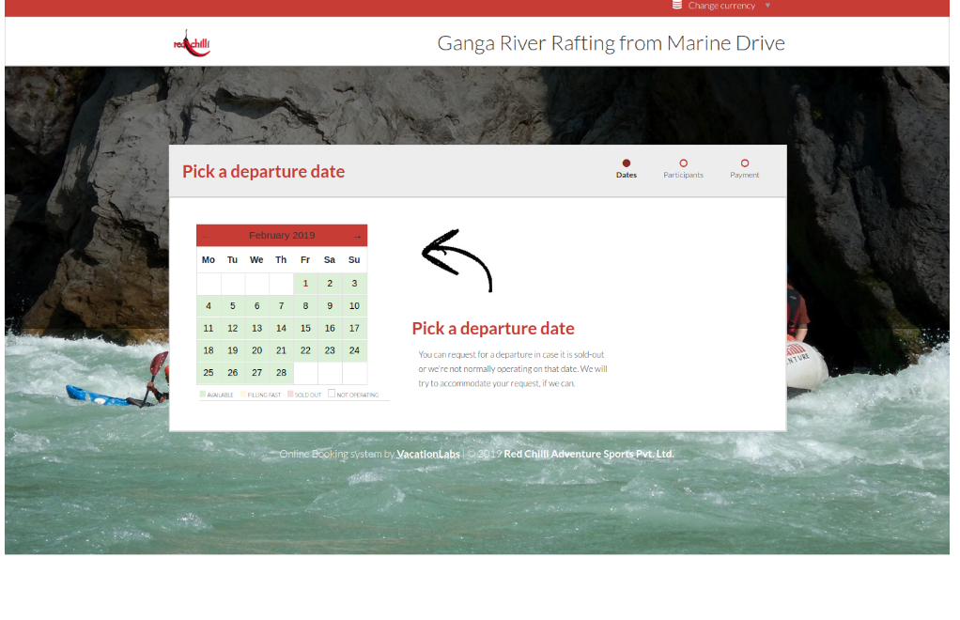
Task: Open Red Chilli Adventure Sports footer link
Action: 589,455
